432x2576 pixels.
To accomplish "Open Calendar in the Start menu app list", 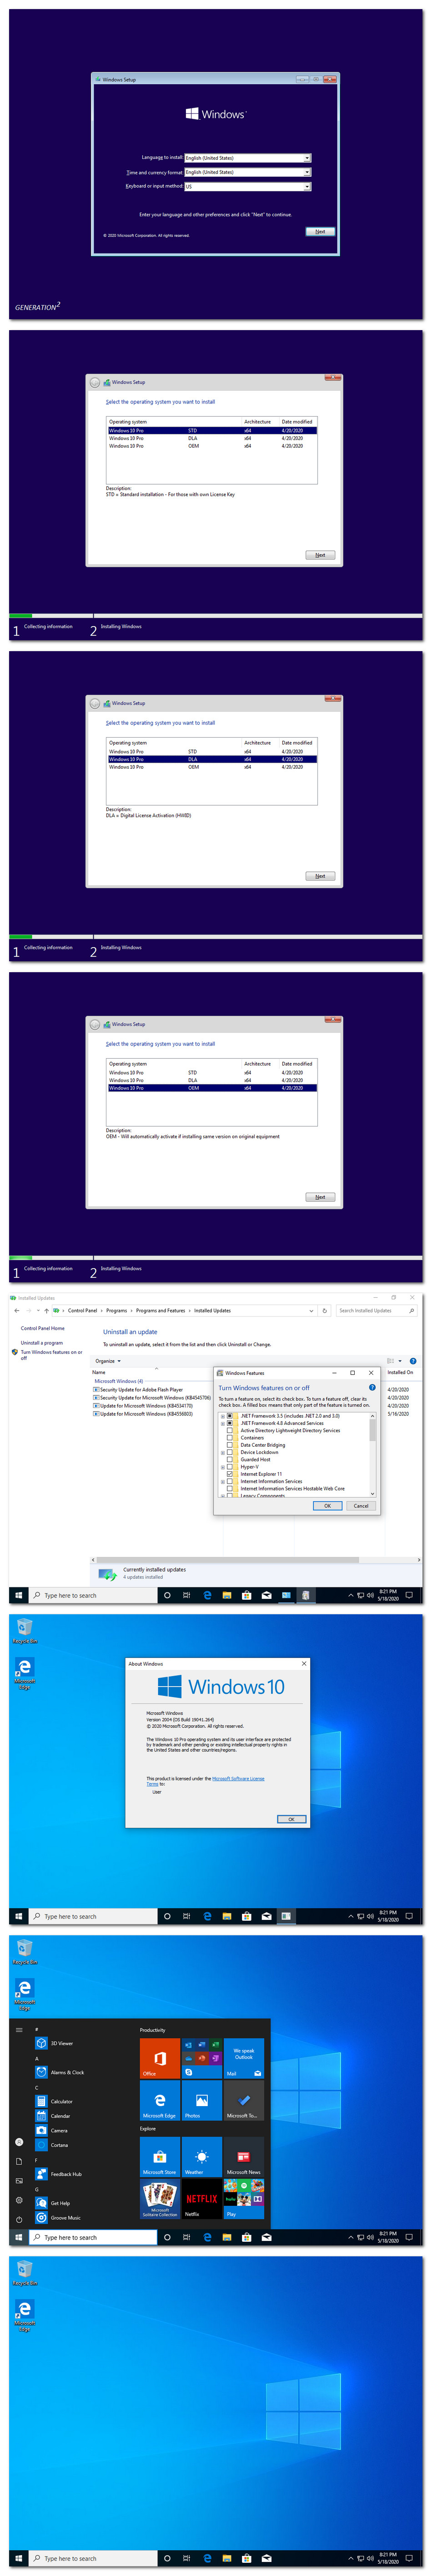I will point(60,2116).
